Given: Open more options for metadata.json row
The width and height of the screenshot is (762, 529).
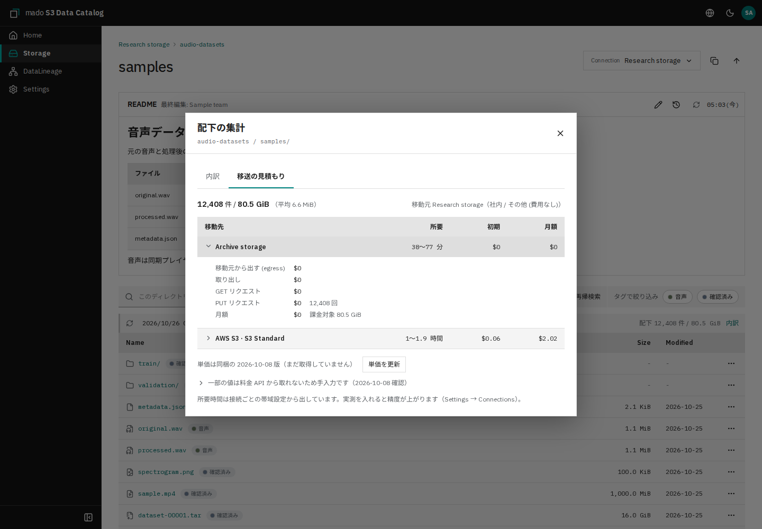Looking at the screenshot, I should [731, 407].
